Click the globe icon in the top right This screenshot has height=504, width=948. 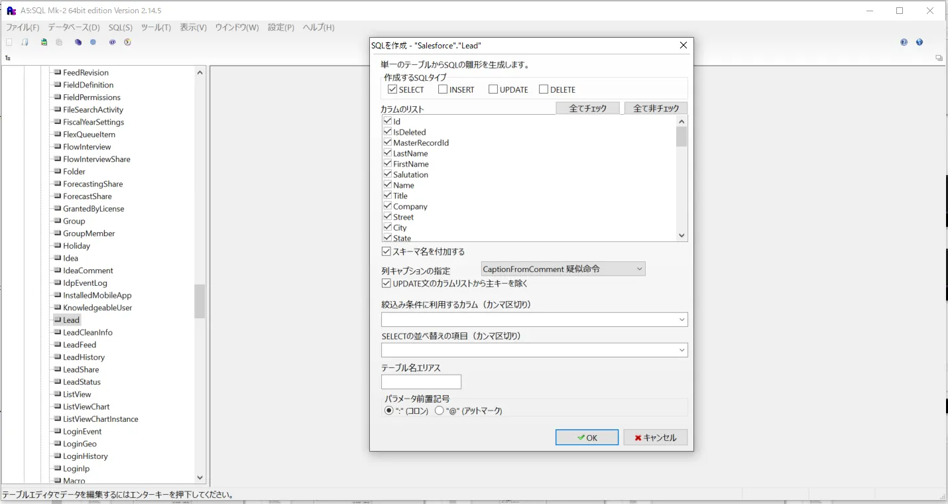pos(919,42)
